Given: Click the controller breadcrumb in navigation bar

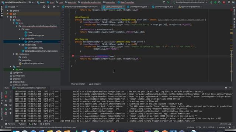Looking at the screenshot, I should click(109, 2).
